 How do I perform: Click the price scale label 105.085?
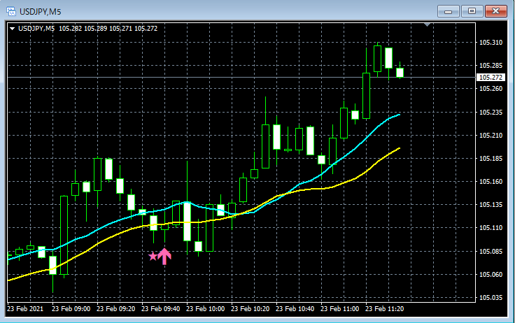pos(491,252)
